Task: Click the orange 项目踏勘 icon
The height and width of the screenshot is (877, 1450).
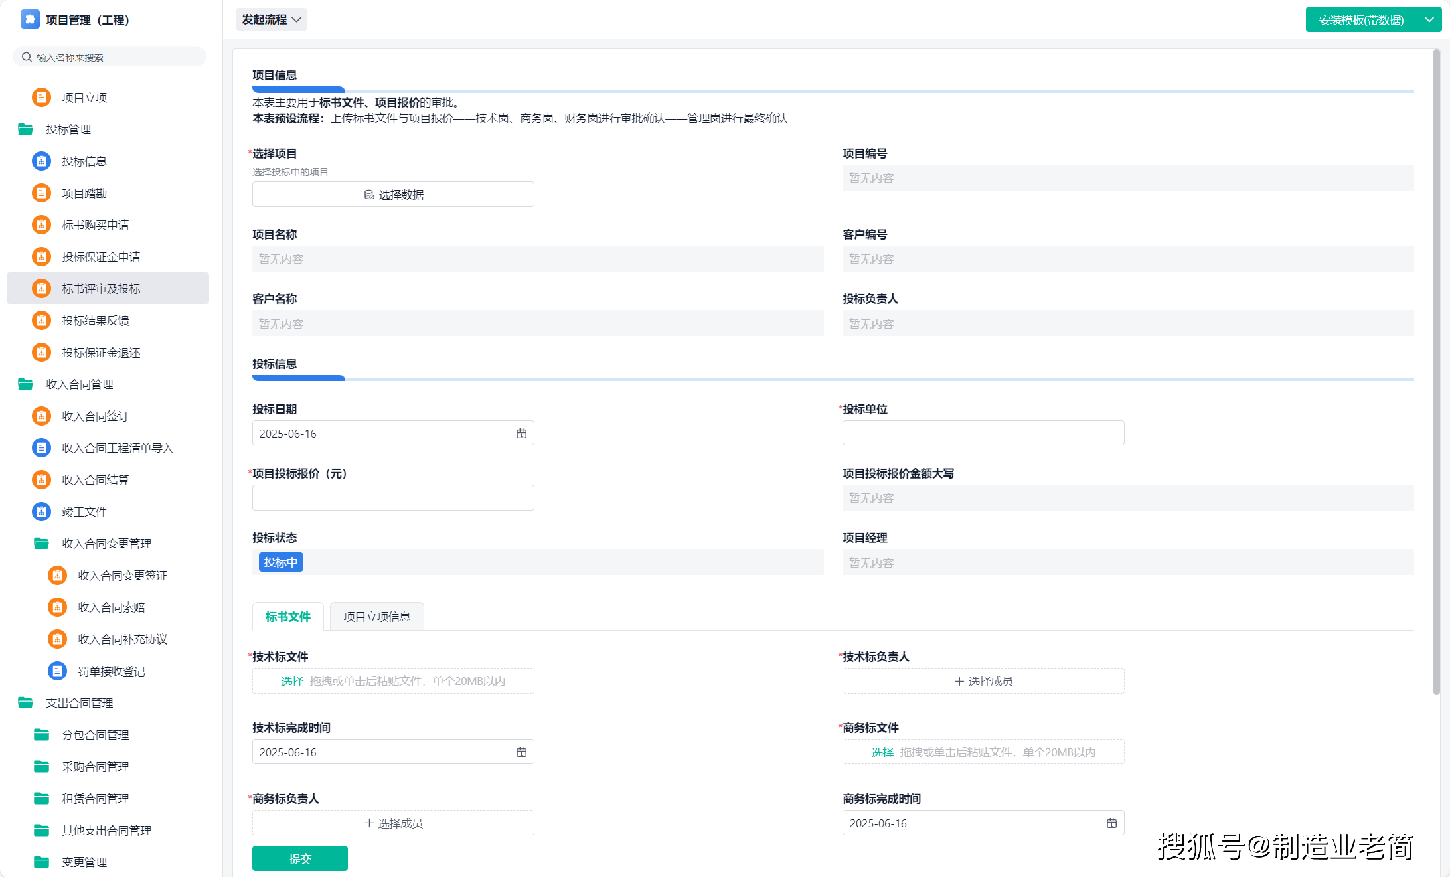Action: click(x=41, y=193)
